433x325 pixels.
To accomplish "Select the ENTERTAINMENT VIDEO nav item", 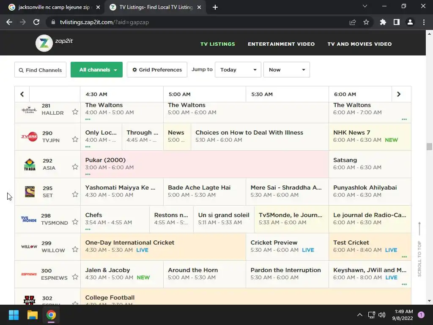I will pos(281,44).
